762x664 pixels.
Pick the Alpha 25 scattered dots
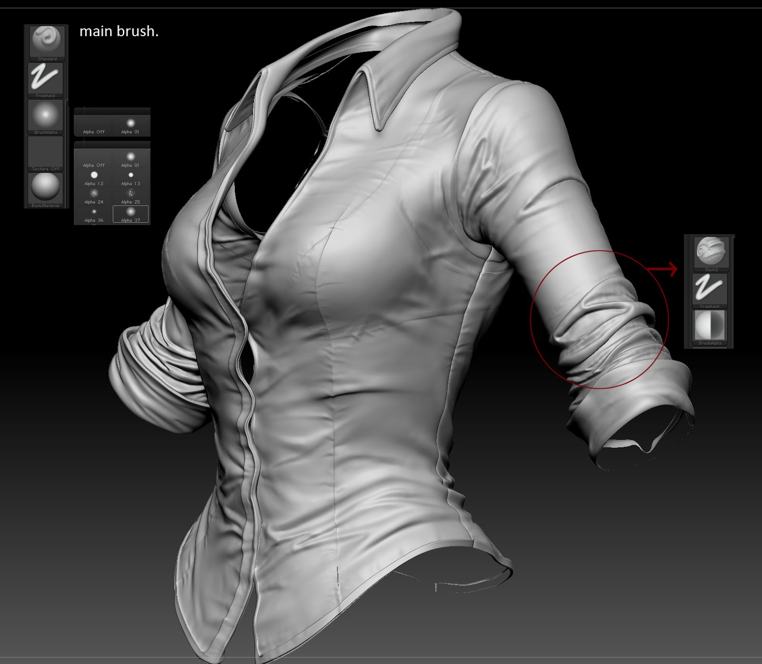(x=130, y=196)
